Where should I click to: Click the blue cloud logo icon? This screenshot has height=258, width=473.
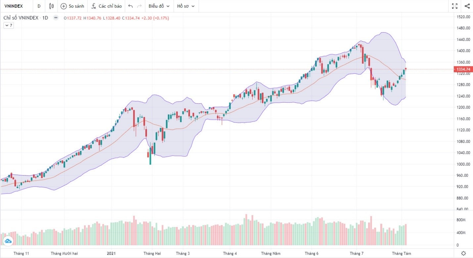tap(8, 242)
